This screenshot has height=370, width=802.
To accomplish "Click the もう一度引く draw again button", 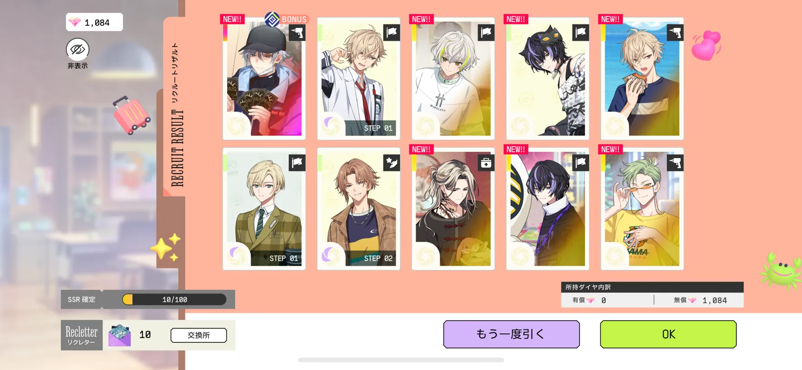I will 511,334.
